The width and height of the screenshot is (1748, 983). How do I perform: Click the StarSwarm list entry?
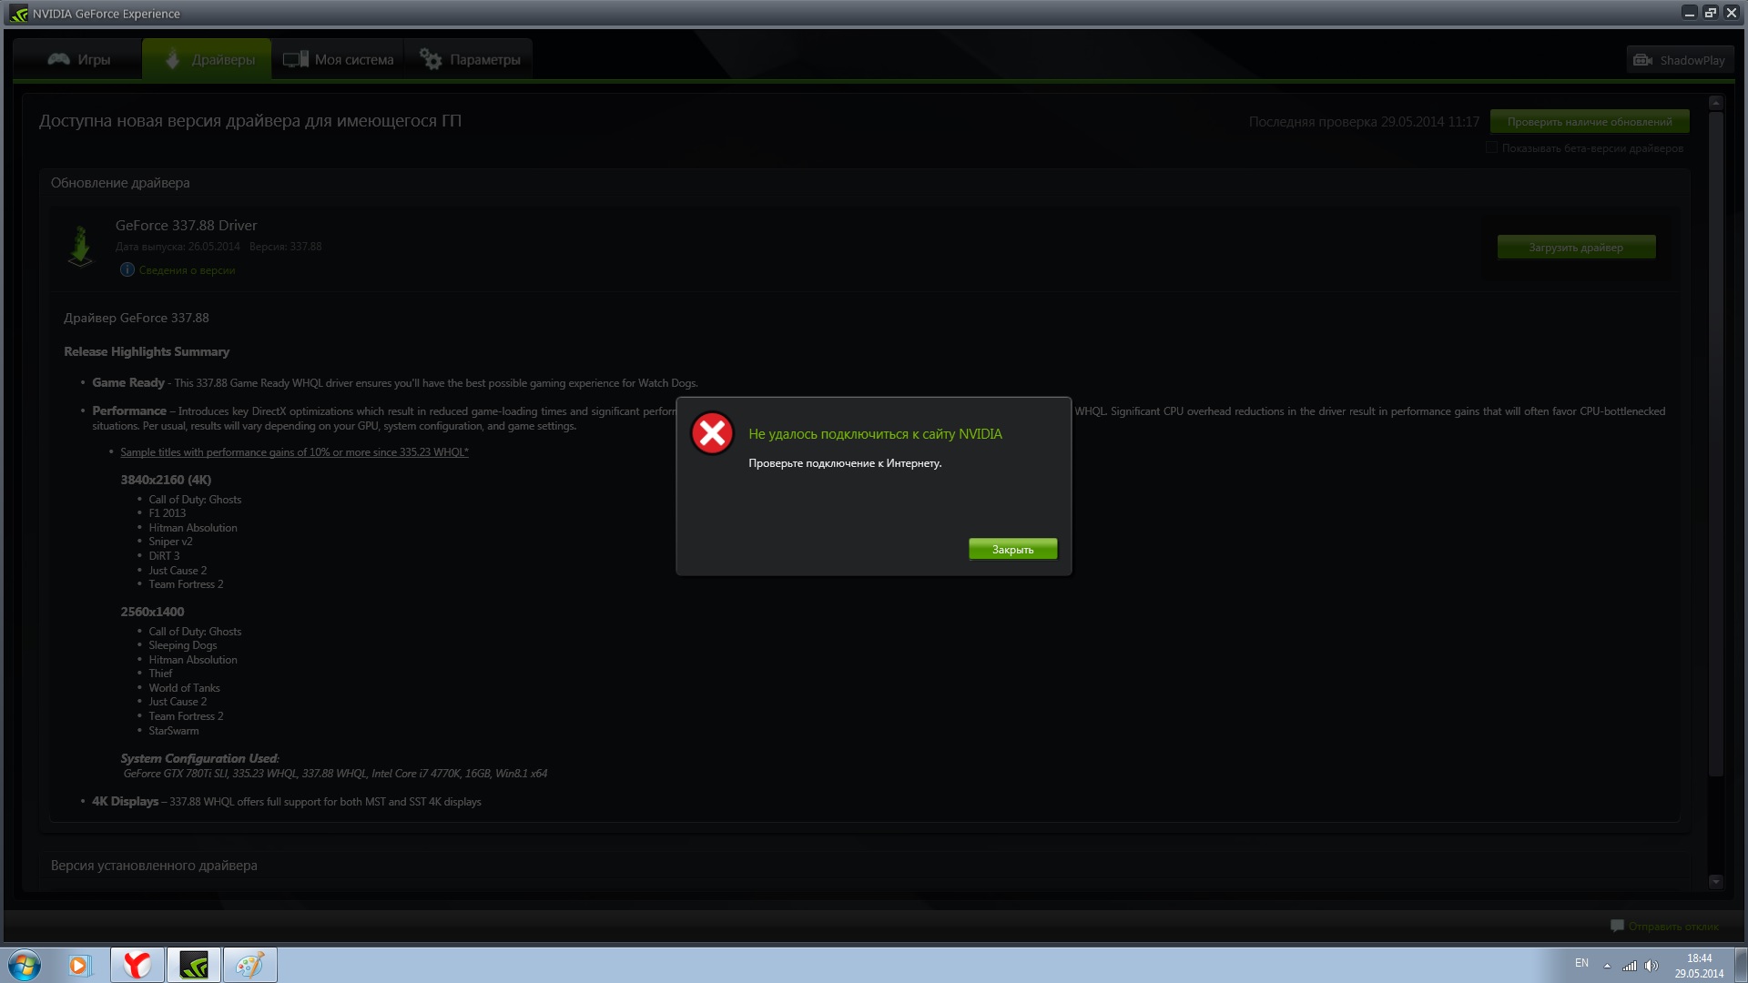click(173, 731)
